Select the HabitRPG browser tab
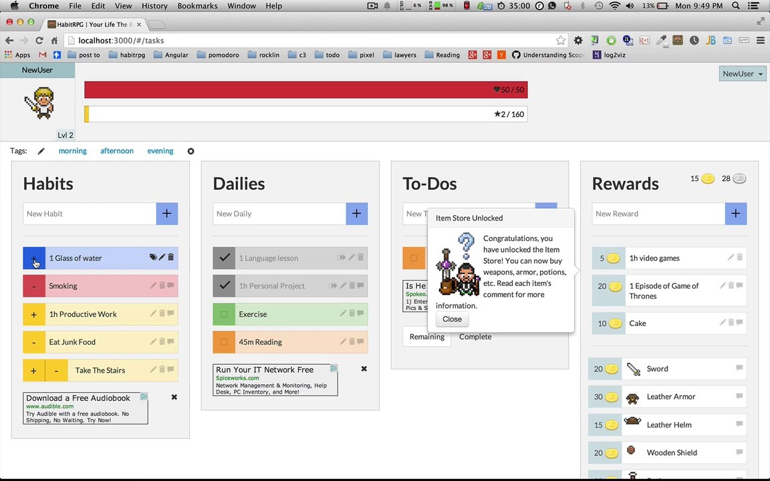The image size is (770, 481). (96, 24)
